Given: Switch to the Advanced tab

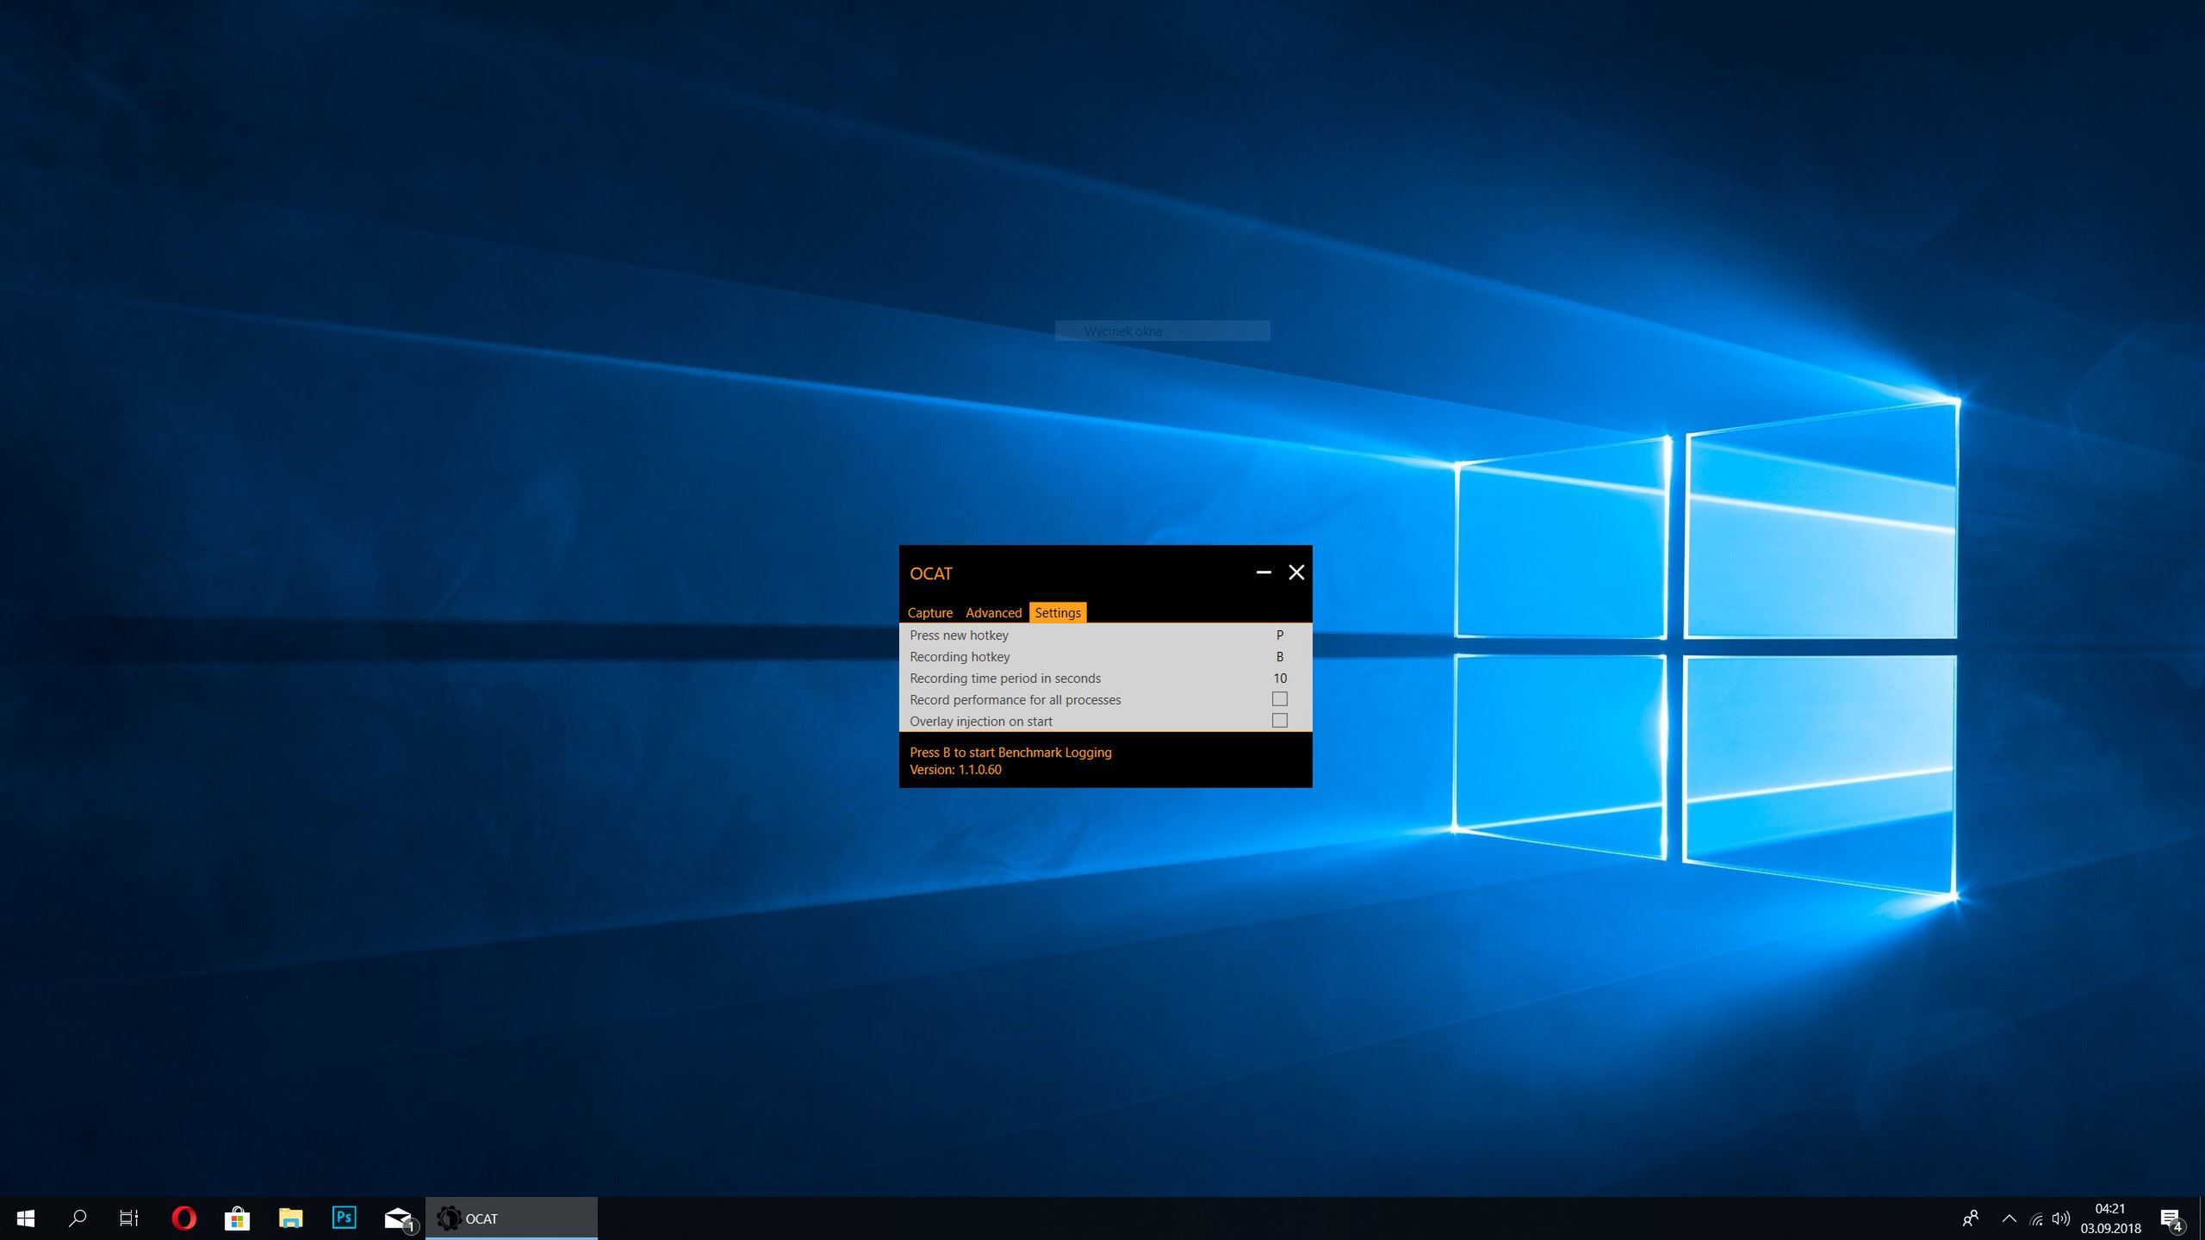Looking at the screenshot, I should (x=993, y=612).
